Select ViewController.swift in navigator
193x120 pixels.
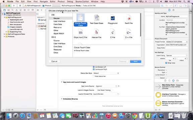click(17, 22)
